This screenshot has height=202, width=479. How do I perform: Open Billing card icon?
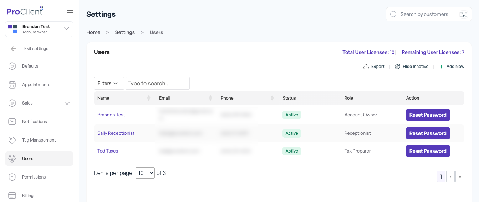click(x=12, y=196)
